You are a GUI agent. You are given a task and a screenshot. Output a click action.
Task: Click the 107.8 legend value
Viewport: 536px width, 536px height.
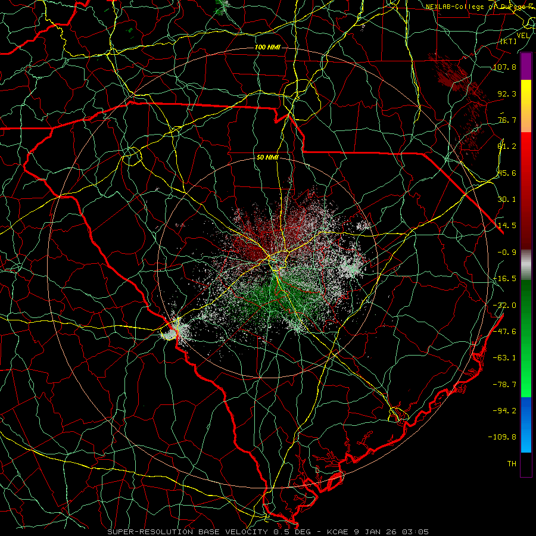point(504,67)
